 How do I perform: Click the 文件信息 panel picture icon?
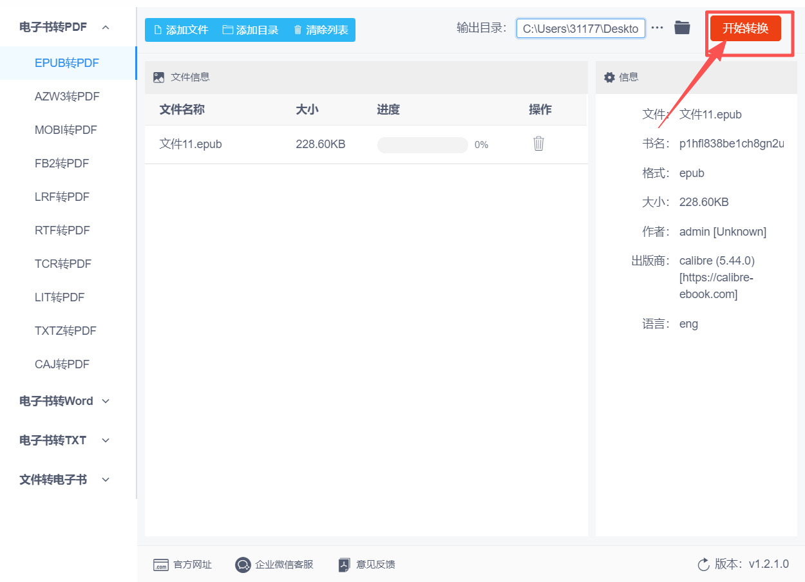[x=159, y=77]
